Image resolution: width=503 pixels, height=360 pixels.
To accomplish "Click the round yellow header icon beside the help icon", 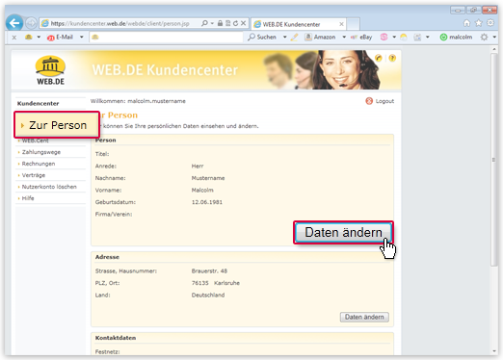I will pyautogui.click(x=379, y=58).
